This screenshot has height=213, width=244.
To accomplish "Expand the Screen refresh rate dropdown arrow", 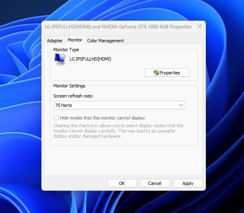I will click(181, 105).
